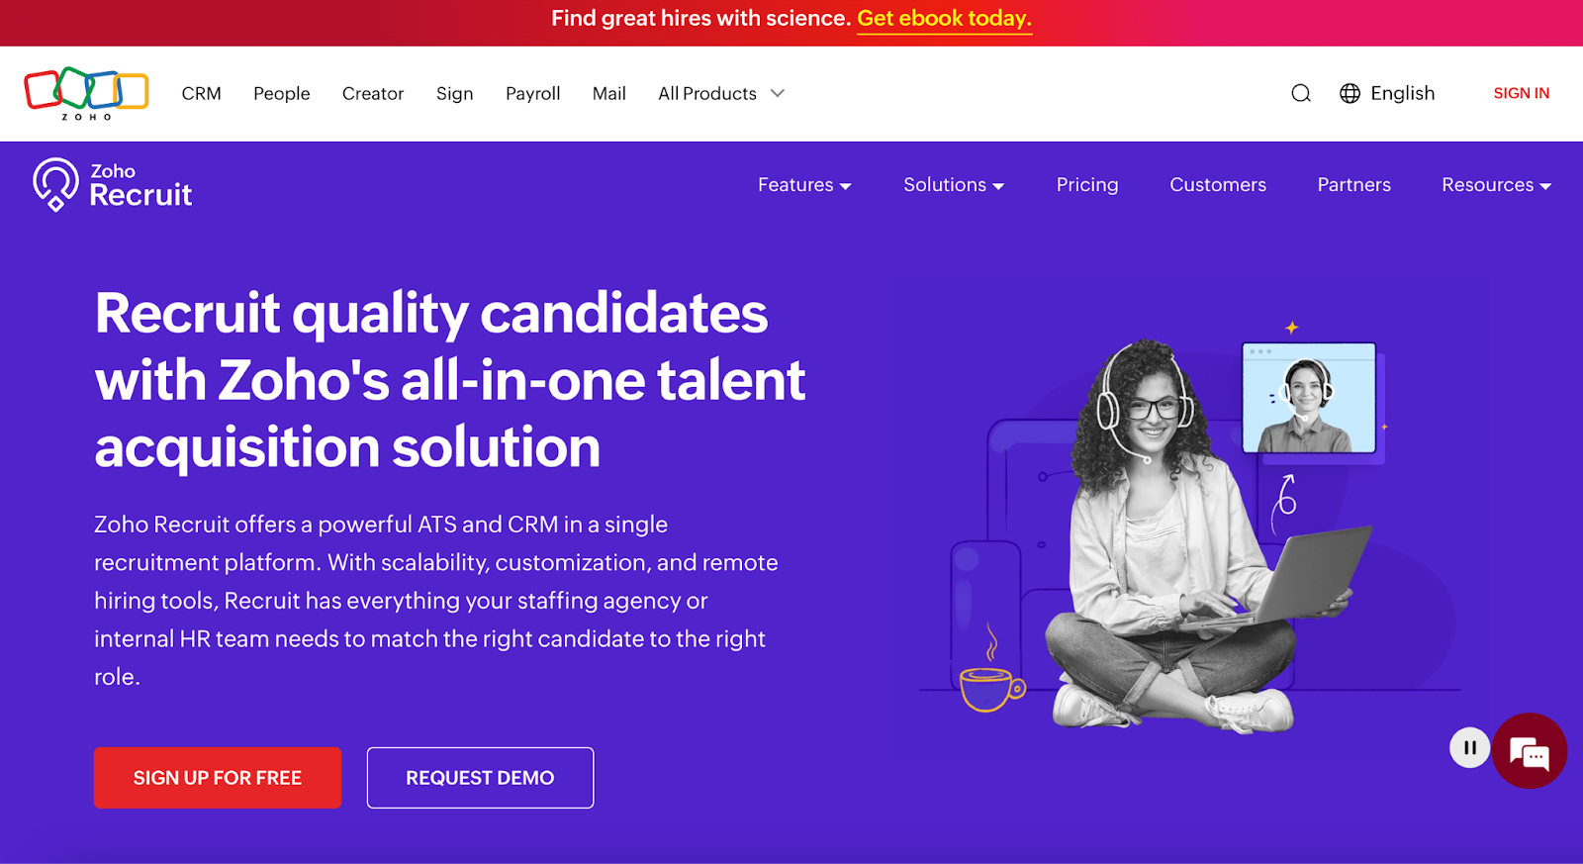Open the Get ebook today link
The width and height of the screenshot is (1583, 864).
[x=943, y=18]
